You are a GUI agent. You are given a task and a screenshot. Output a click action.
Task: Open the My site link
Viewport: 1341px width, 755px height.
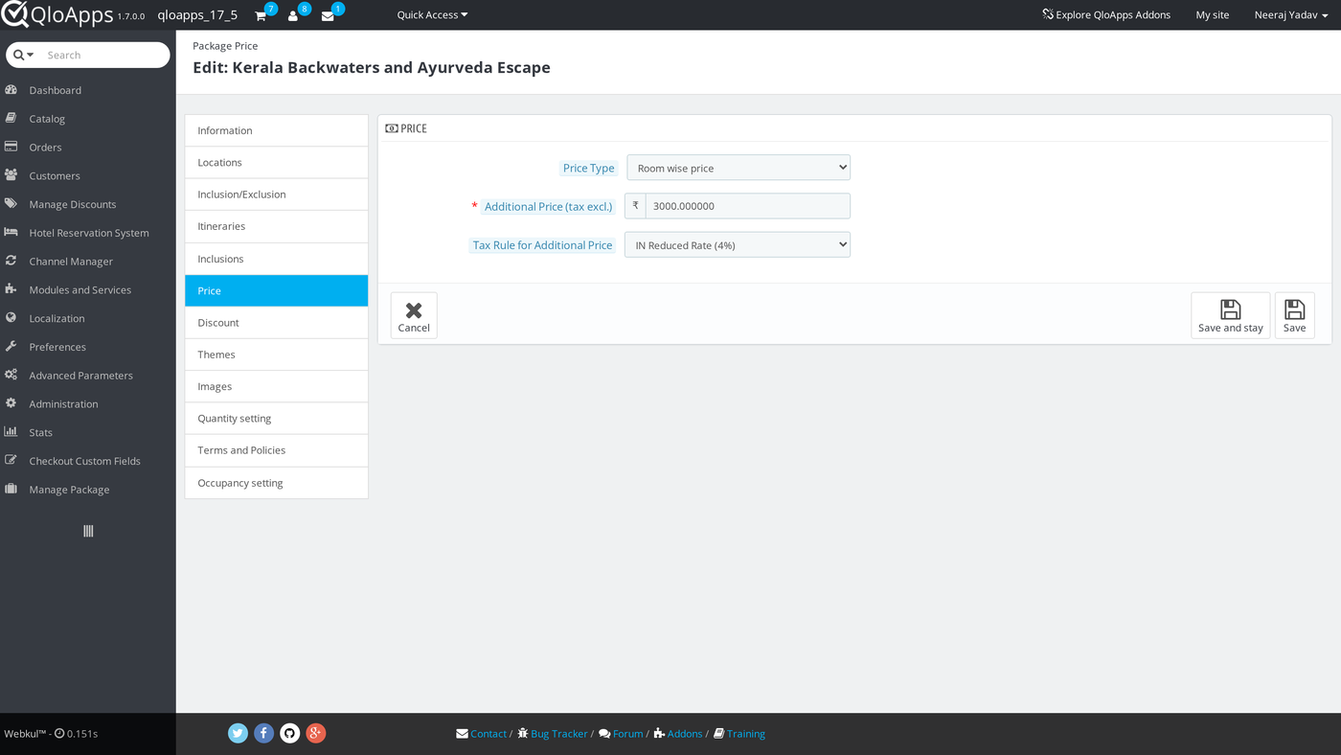click(x=1213, y=15)
